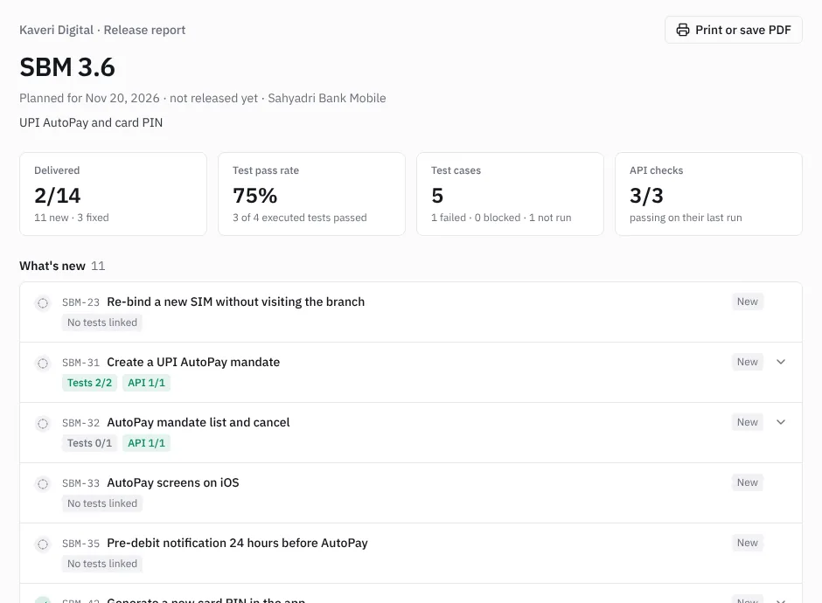
Task: Click the SBM-33 issue key
Action: tap(80, 483)
